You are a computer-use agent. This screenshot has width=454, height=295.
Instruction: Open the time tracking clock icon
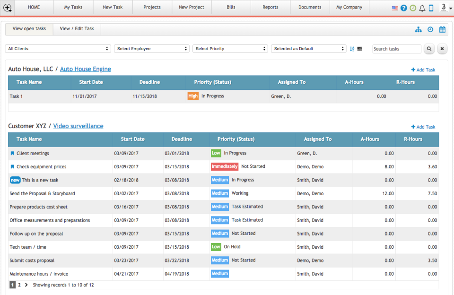pos(430,29)
